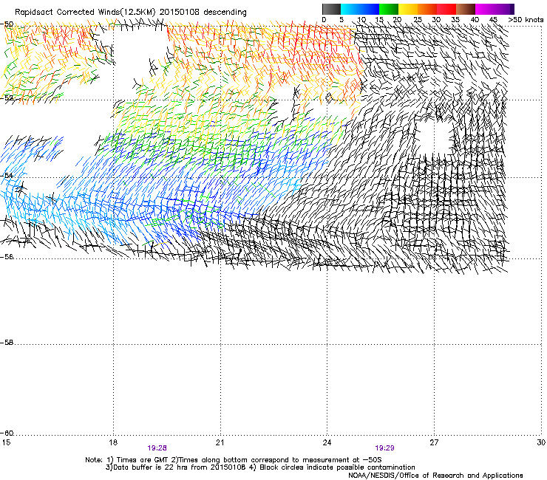Screen dimensions: 547x480
Task: Click the -56 latitude label
Action: [x=7, y=257]
